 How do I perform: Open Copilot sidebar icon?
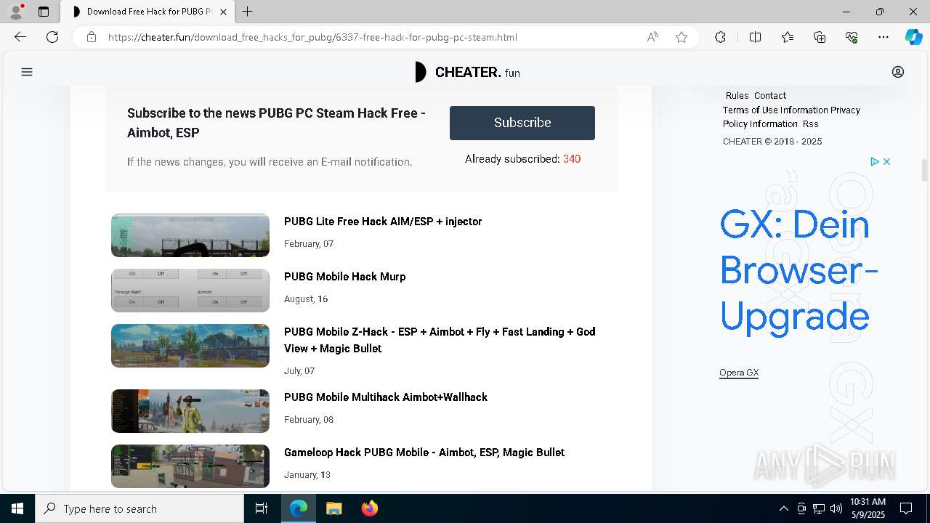[x=913, y=37]
